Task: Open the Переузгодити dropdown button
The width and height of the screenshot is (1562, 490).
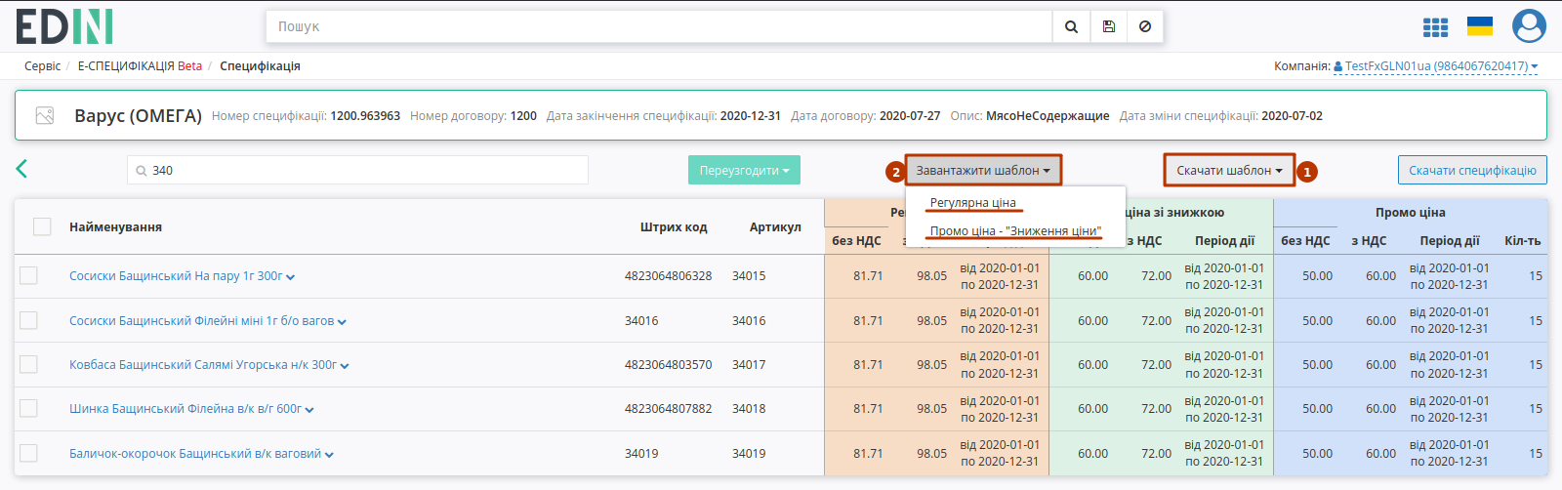Action: [744, 170]
